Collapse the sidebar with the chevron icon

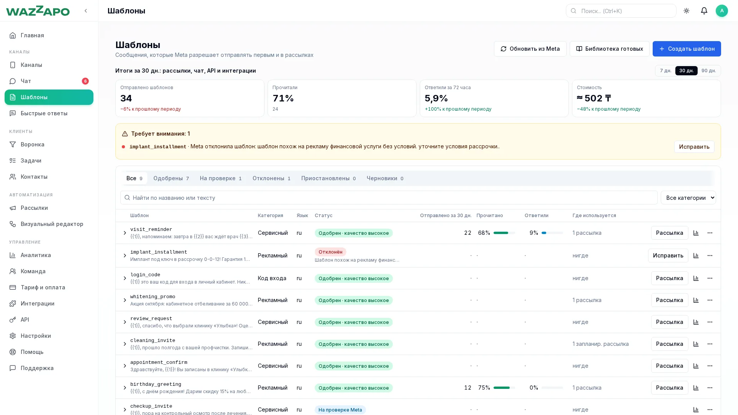click(86, 11)
